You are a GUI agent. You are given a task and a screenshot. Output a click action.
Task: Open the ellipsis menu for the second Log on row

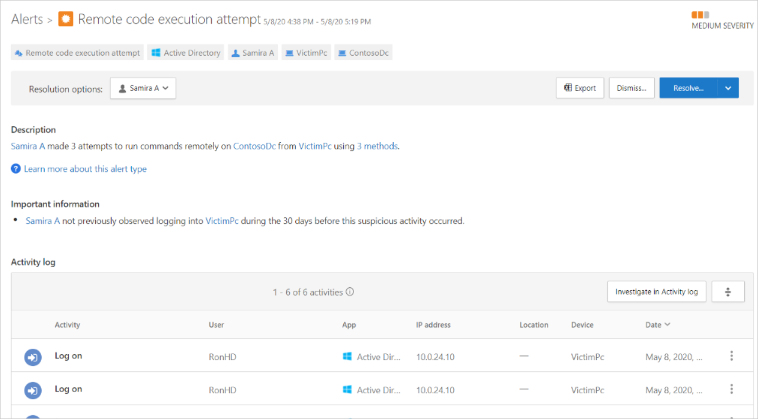pyautogui.click(x=731, y=389)
